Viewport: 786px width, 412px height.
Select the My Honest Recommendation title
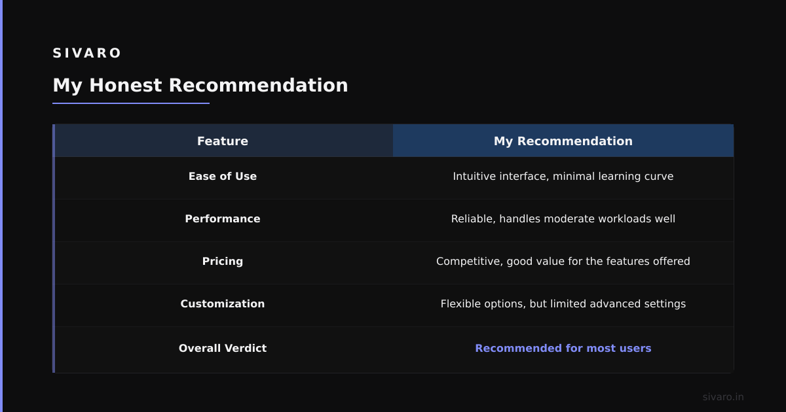(x=200, y=86)
